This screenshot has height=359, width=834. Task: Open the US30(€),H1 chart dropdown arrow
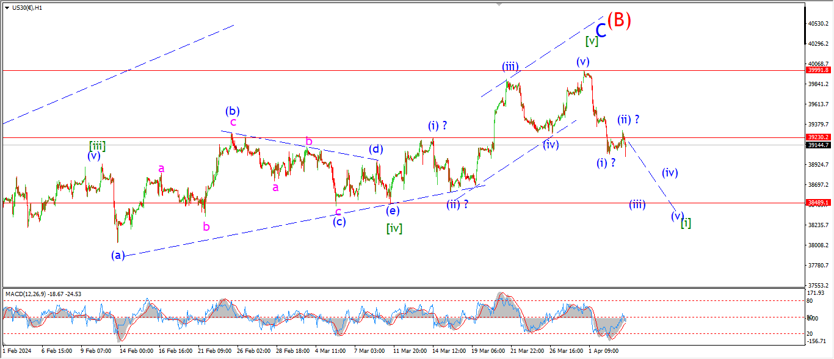pyautogui.click(x=7, y=8)
